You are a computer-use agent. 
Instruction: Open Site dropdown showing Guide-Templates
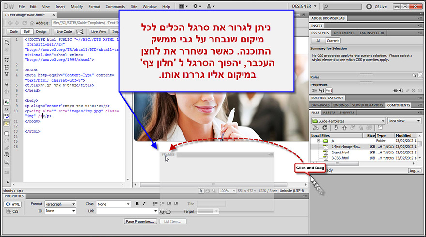pos(349,121)
